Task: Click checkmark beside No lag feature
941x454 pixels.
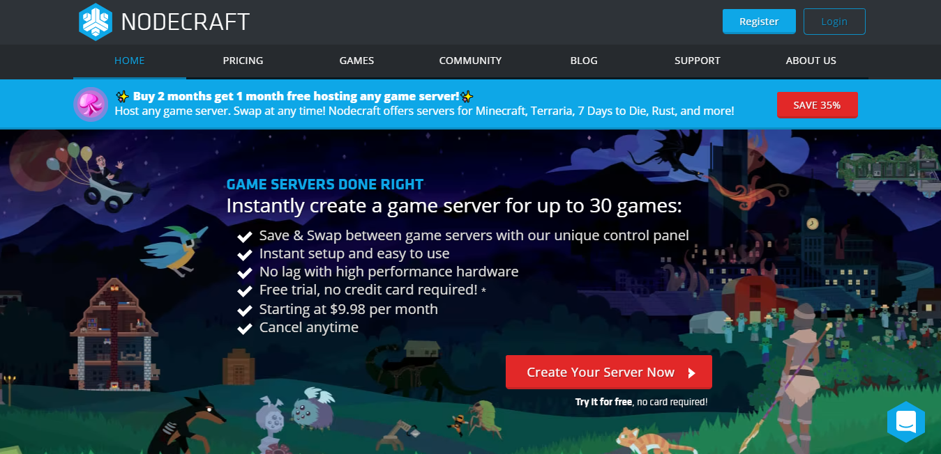Action: pyautogui.click(x=244, y=273)
